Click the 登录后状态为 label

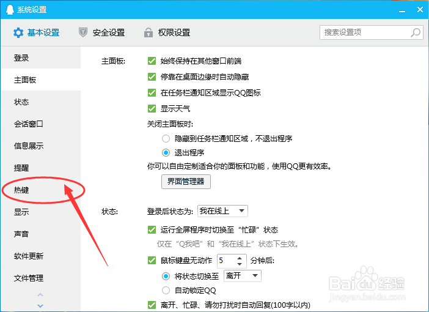click(170, 212)
